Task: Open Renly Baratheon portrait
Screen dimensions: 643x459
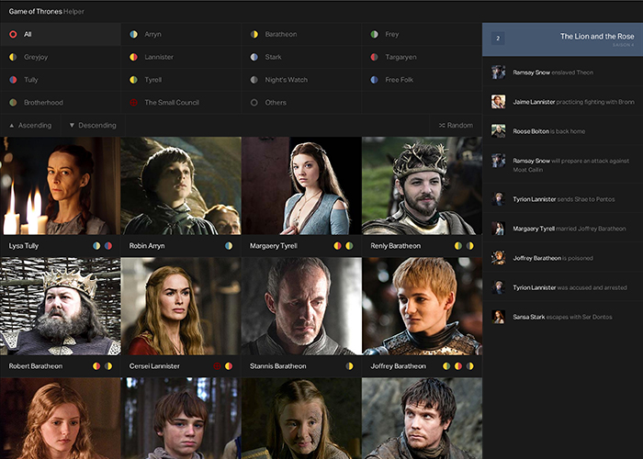Action: (x=422, y=185)
